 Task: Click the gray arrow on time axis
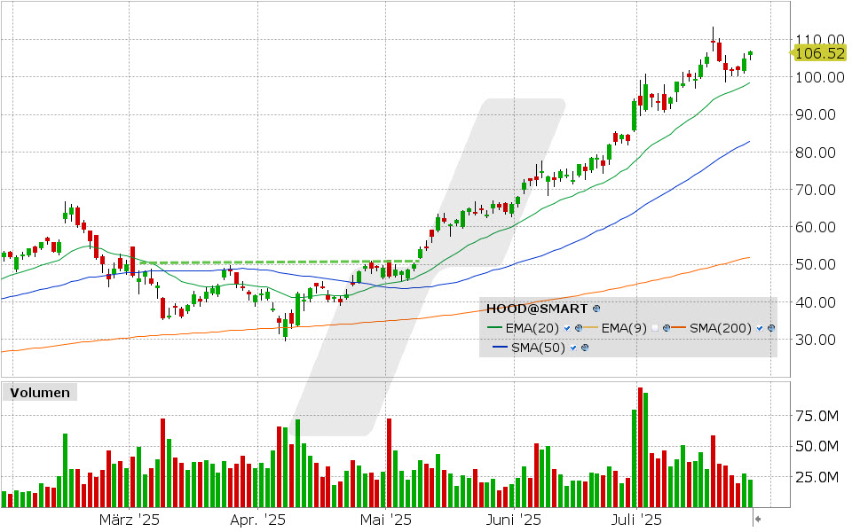click(758, 519)
